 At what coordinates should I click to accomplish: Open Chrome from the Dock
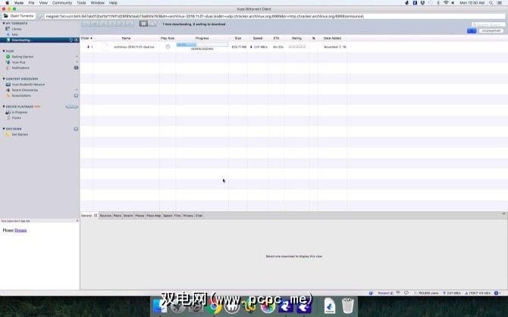click(214, 306)
